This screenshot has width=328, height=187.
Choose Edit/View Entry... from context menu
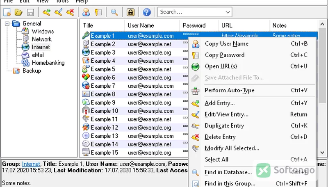coord(253,114)
